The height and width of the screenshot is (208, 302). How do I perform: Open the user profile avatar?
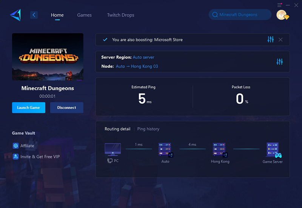pos(282,15)
